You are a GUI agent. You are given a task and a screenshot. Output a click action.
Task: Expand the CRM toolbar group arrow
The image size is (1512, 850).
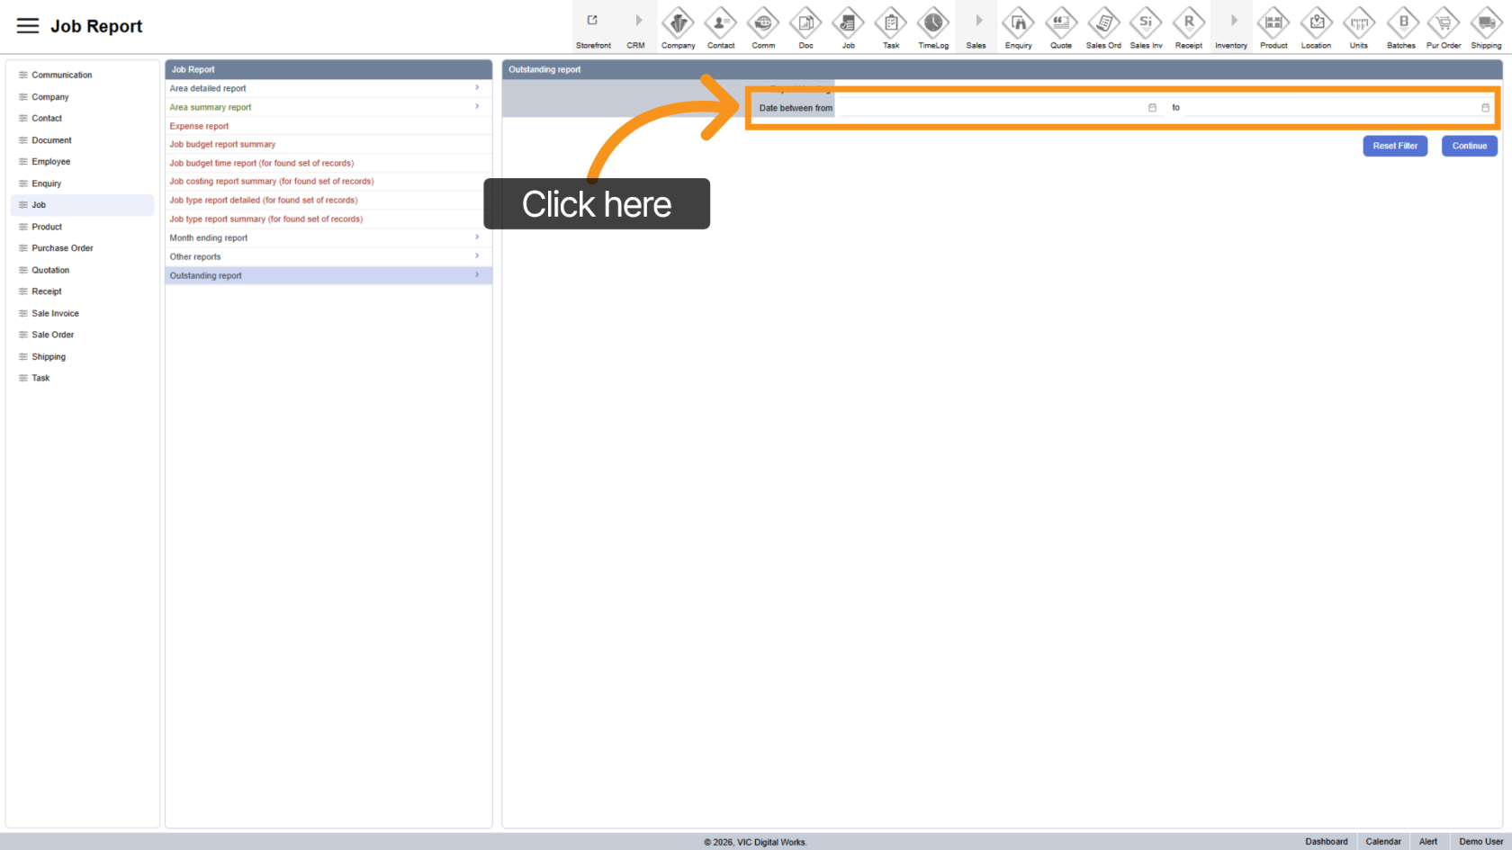click(x=637, y=22)
